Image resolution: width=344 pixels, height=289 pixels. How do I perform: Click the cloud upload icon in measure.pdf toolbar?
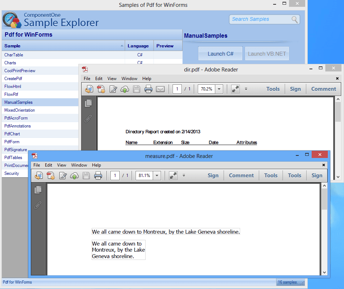click(x=74, y=176)
